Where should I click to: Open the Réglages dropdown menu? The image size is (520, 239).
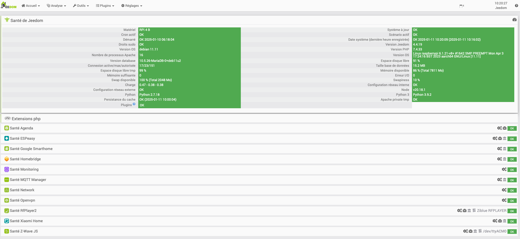pyautogui.click(x=132, y=6)
